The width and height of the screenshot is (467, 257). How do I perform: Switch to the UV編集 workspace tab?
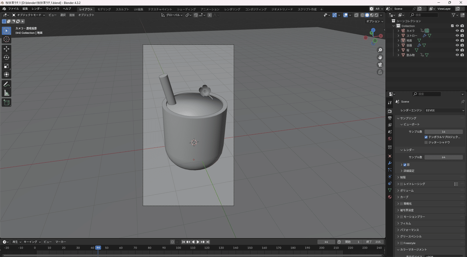[x=139, y=9]
